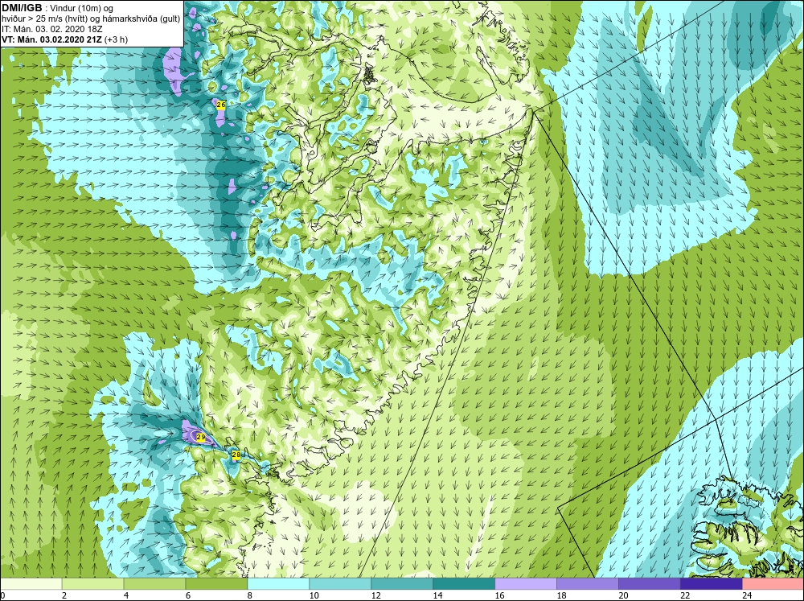Screen dimensions: 804x601
Task: Click the yellow gust label 29
Action: [x=201, y=438]
